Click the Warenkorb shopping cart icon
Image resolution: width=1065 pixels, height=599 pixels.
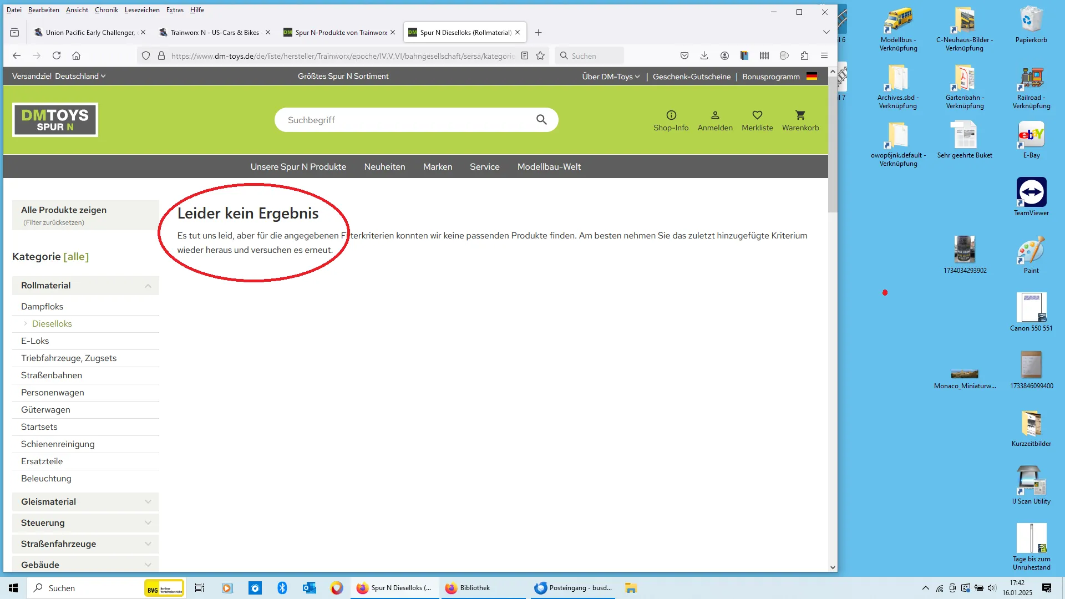(x=800, y=115)
